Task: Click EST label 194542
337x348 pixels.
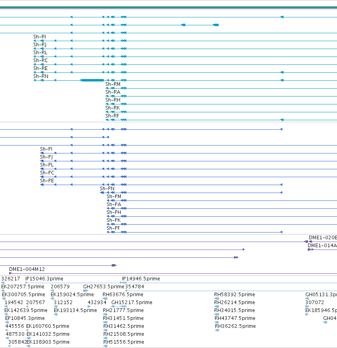Action: [x=14, y=302]
